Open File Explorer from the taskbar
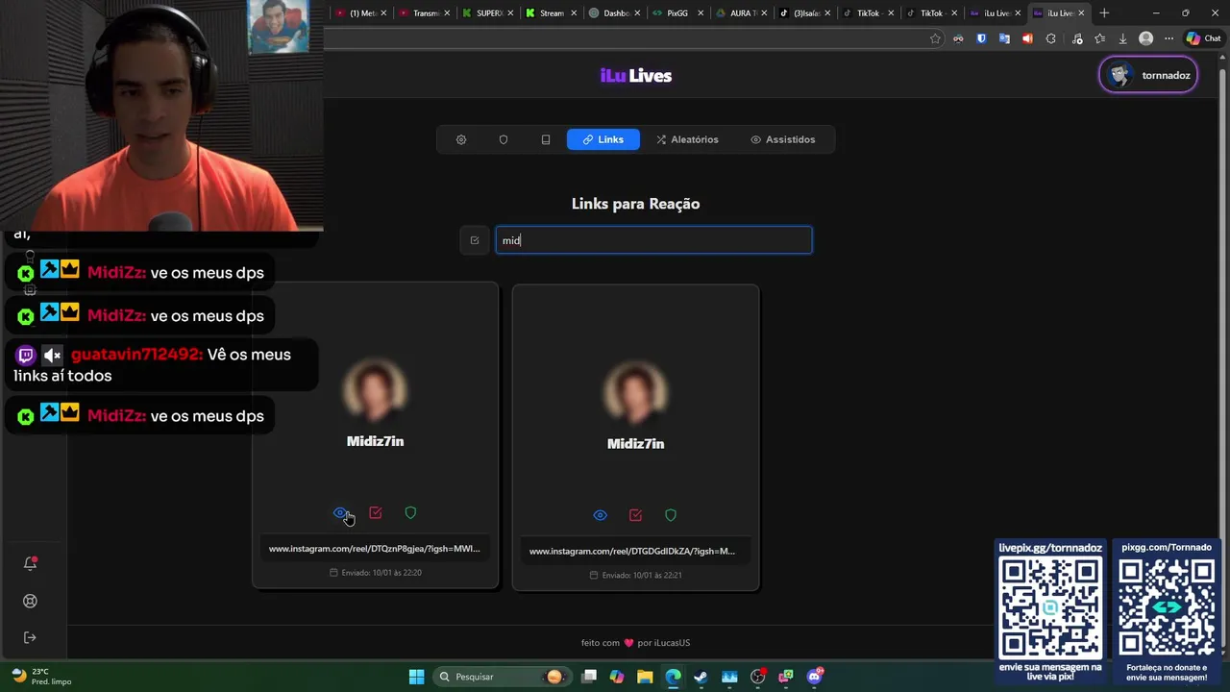 [x=645, y=677]
